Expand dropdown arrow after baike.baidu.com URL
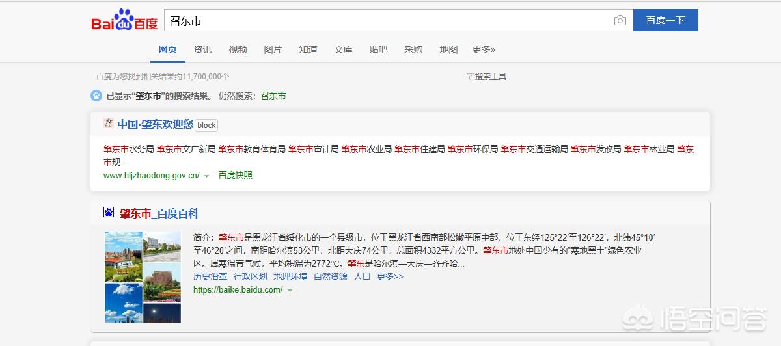Screen dimensions: 781x346 click(290, 290)
